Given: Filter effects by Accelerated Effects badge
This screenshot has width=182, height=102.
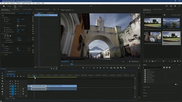Looking at the screenshot, I should [x=164, y=67].
